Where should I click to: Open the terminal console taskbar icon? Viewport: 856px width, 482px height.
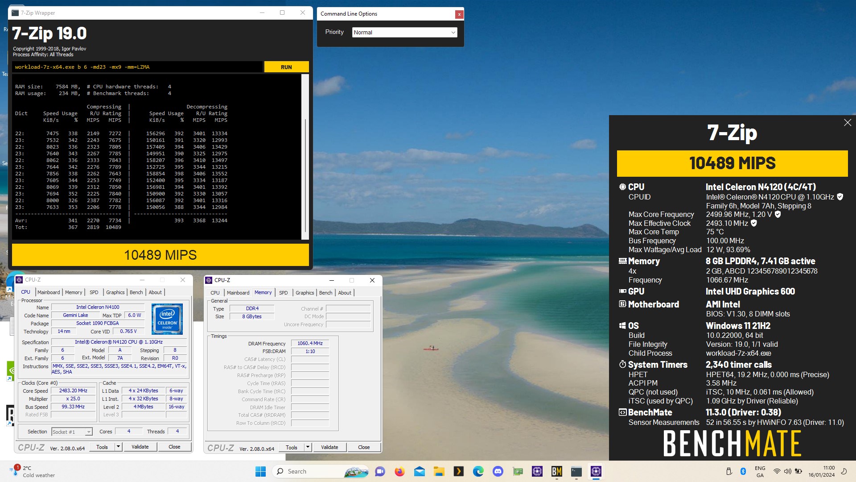click(x=576, y=471)
